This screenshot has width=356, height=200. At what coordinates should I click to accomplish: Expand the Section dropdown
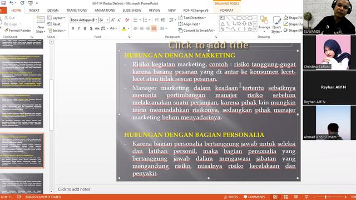pos(57,30)
